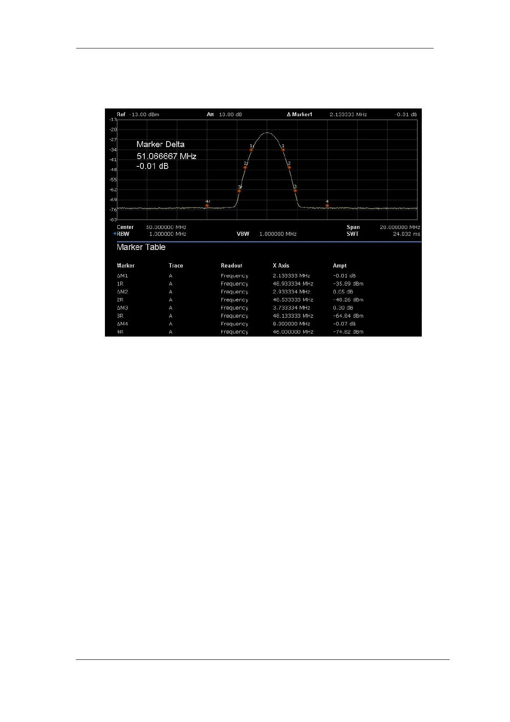Click the 2r reference marker on the trace
510x722 pixels.
click(245, 167)
